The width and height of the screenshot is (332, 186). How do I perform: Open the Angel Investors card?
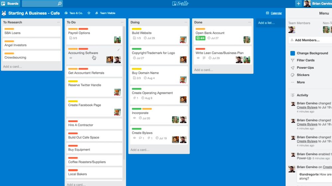[32, 44]
